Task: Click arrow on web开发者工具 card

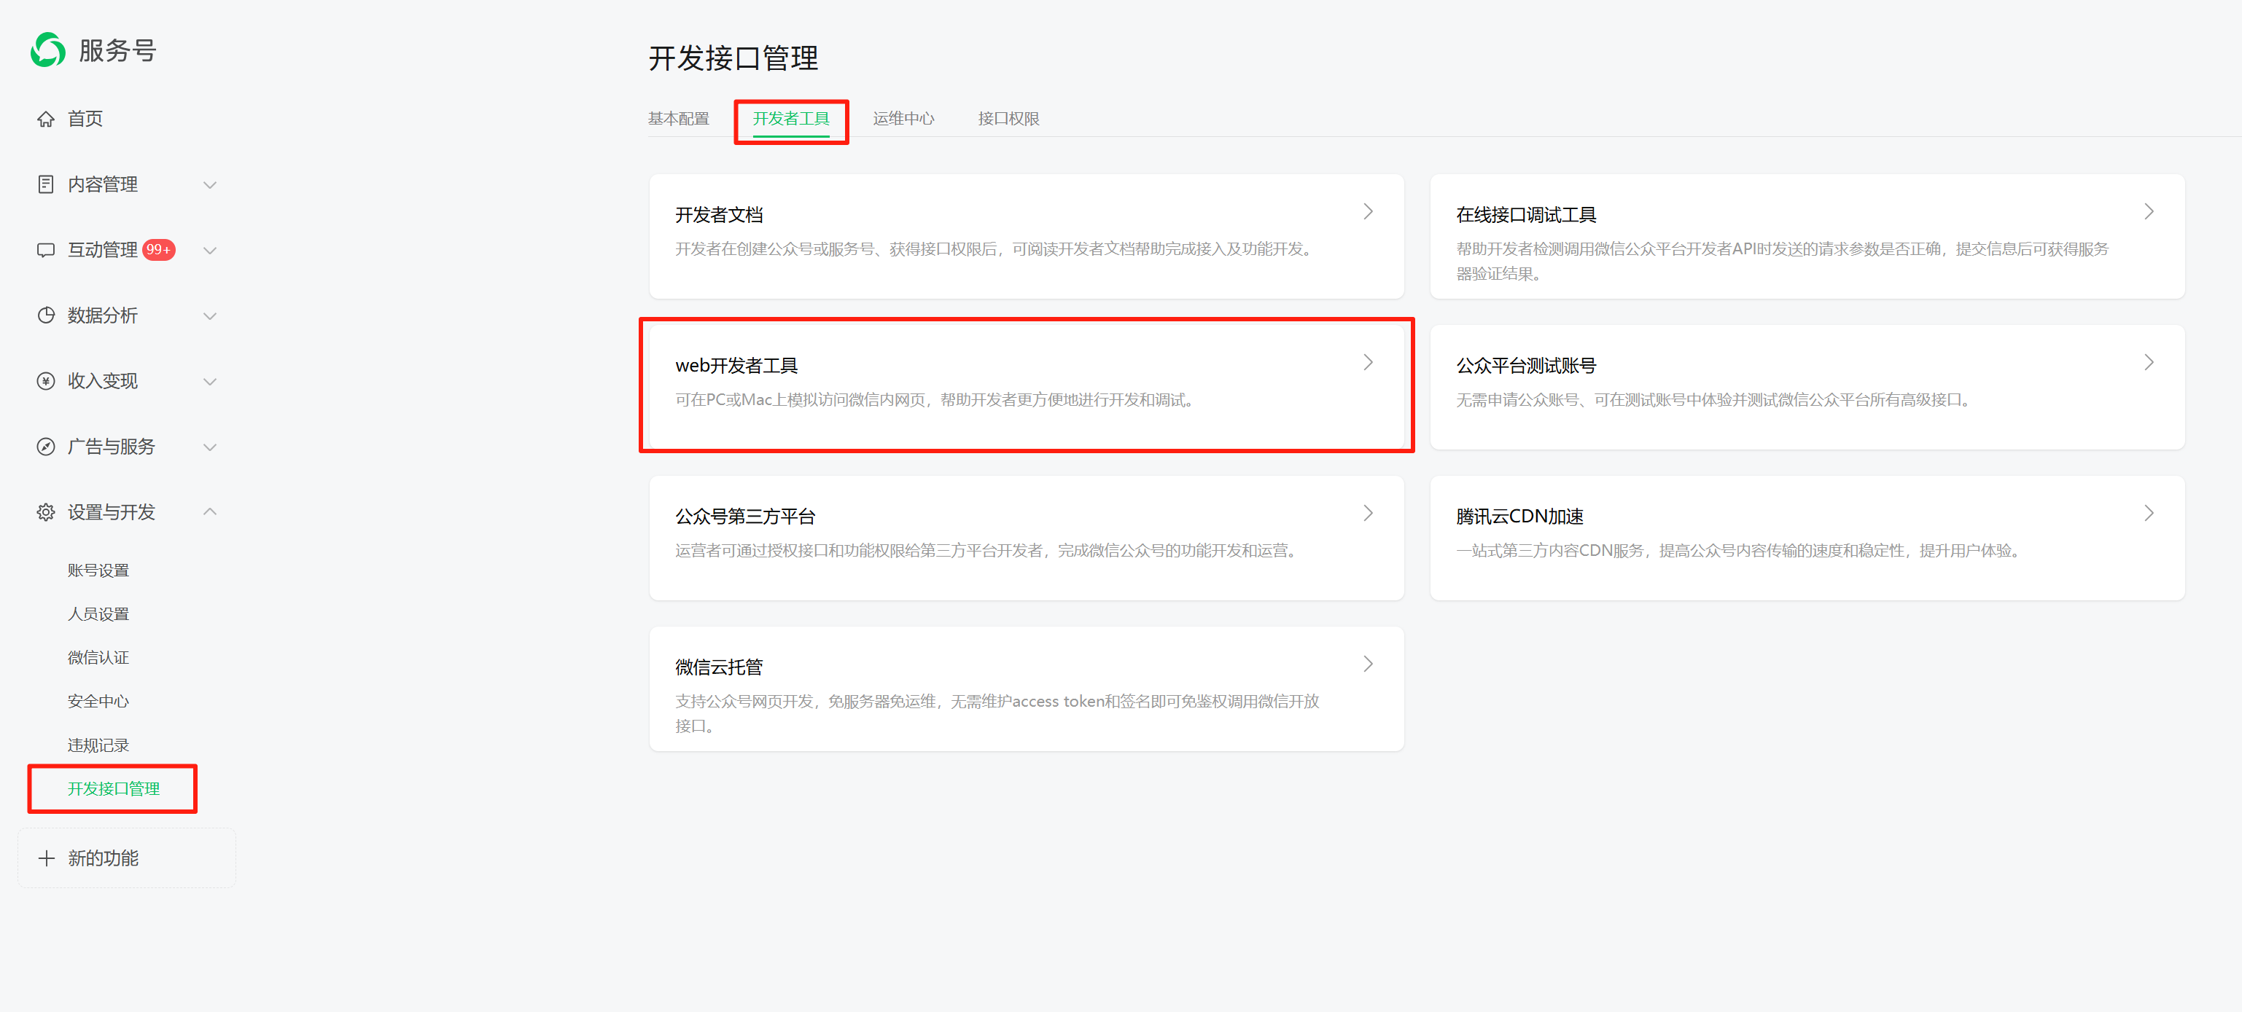Action: (1369, 361)
